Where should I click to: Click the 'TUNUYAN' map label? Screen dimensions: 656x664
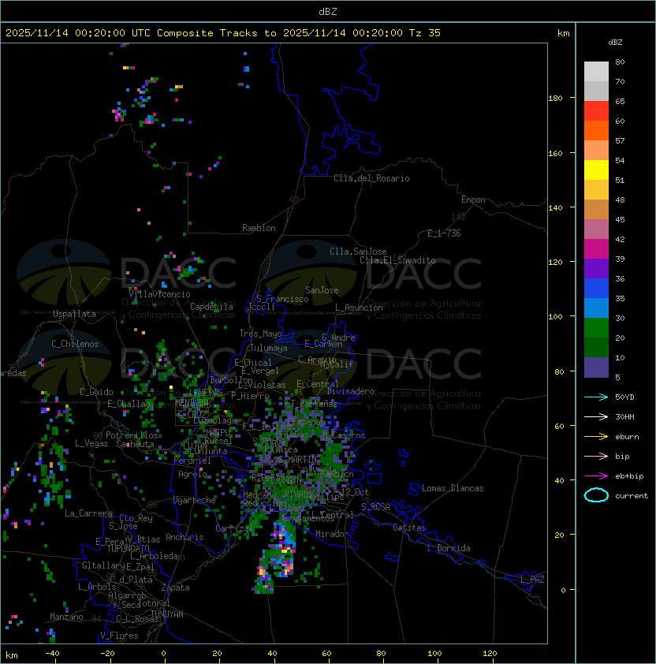(167, 614)
